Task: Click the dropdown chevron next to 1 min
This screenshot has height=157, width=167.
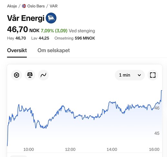Action: [139, 75]
